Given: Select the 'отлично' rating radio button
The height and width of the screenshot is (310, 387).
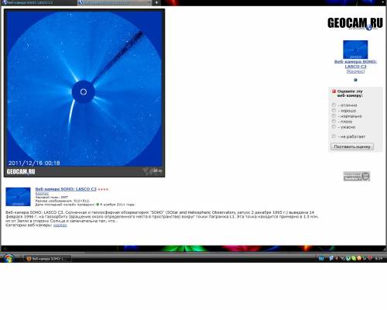Looking at the screenshot, I should point(334,105).
